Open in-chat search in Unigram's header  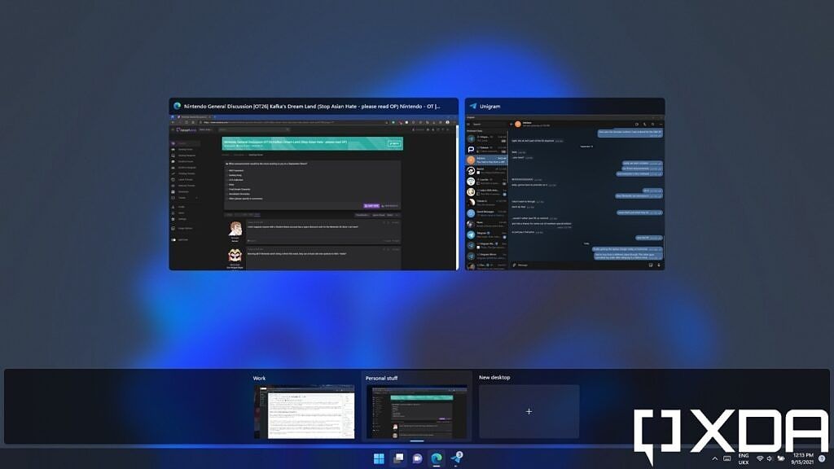pyautogui.click(x=653, y=123)
